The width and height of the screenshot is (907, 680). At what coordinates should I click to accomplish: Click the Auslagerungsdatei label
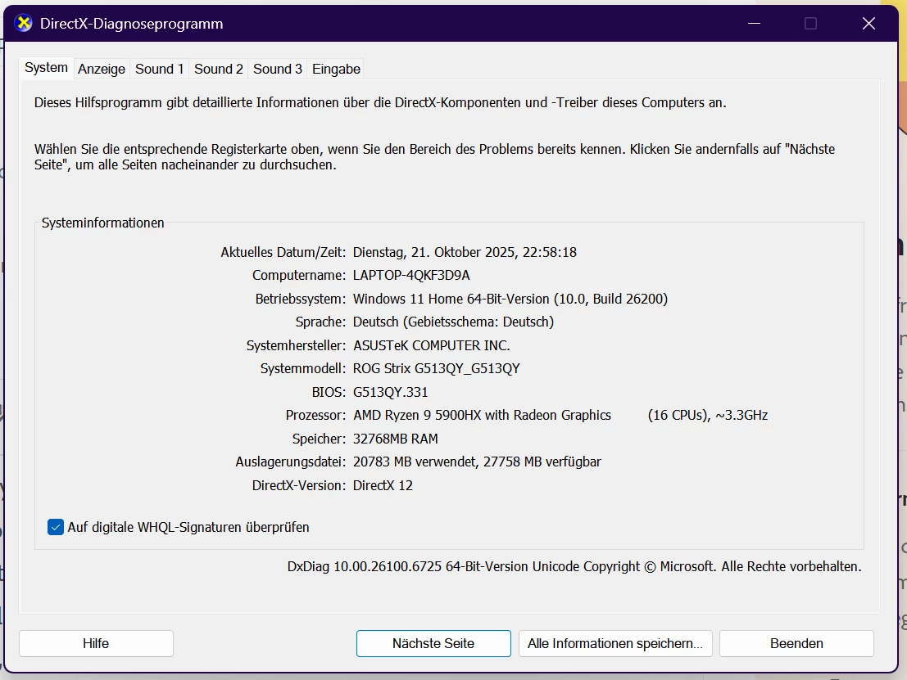pyautogui.click(x=290, y=462)
